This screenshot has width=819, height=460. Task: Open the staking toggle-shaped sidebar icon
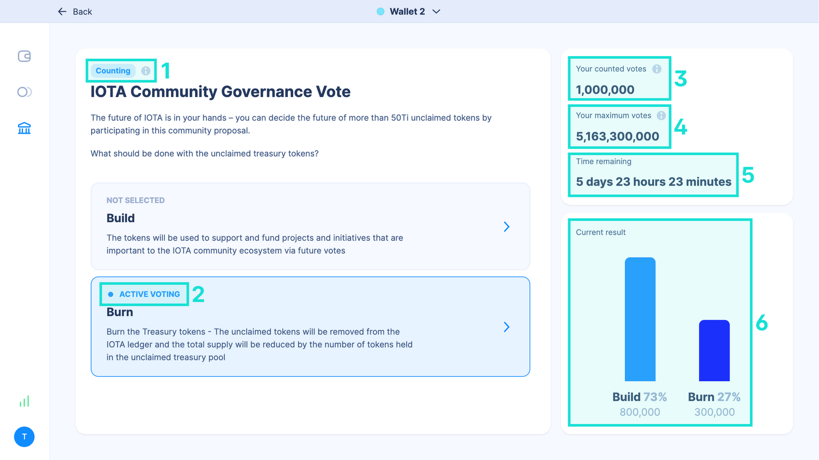click(24, 92)
